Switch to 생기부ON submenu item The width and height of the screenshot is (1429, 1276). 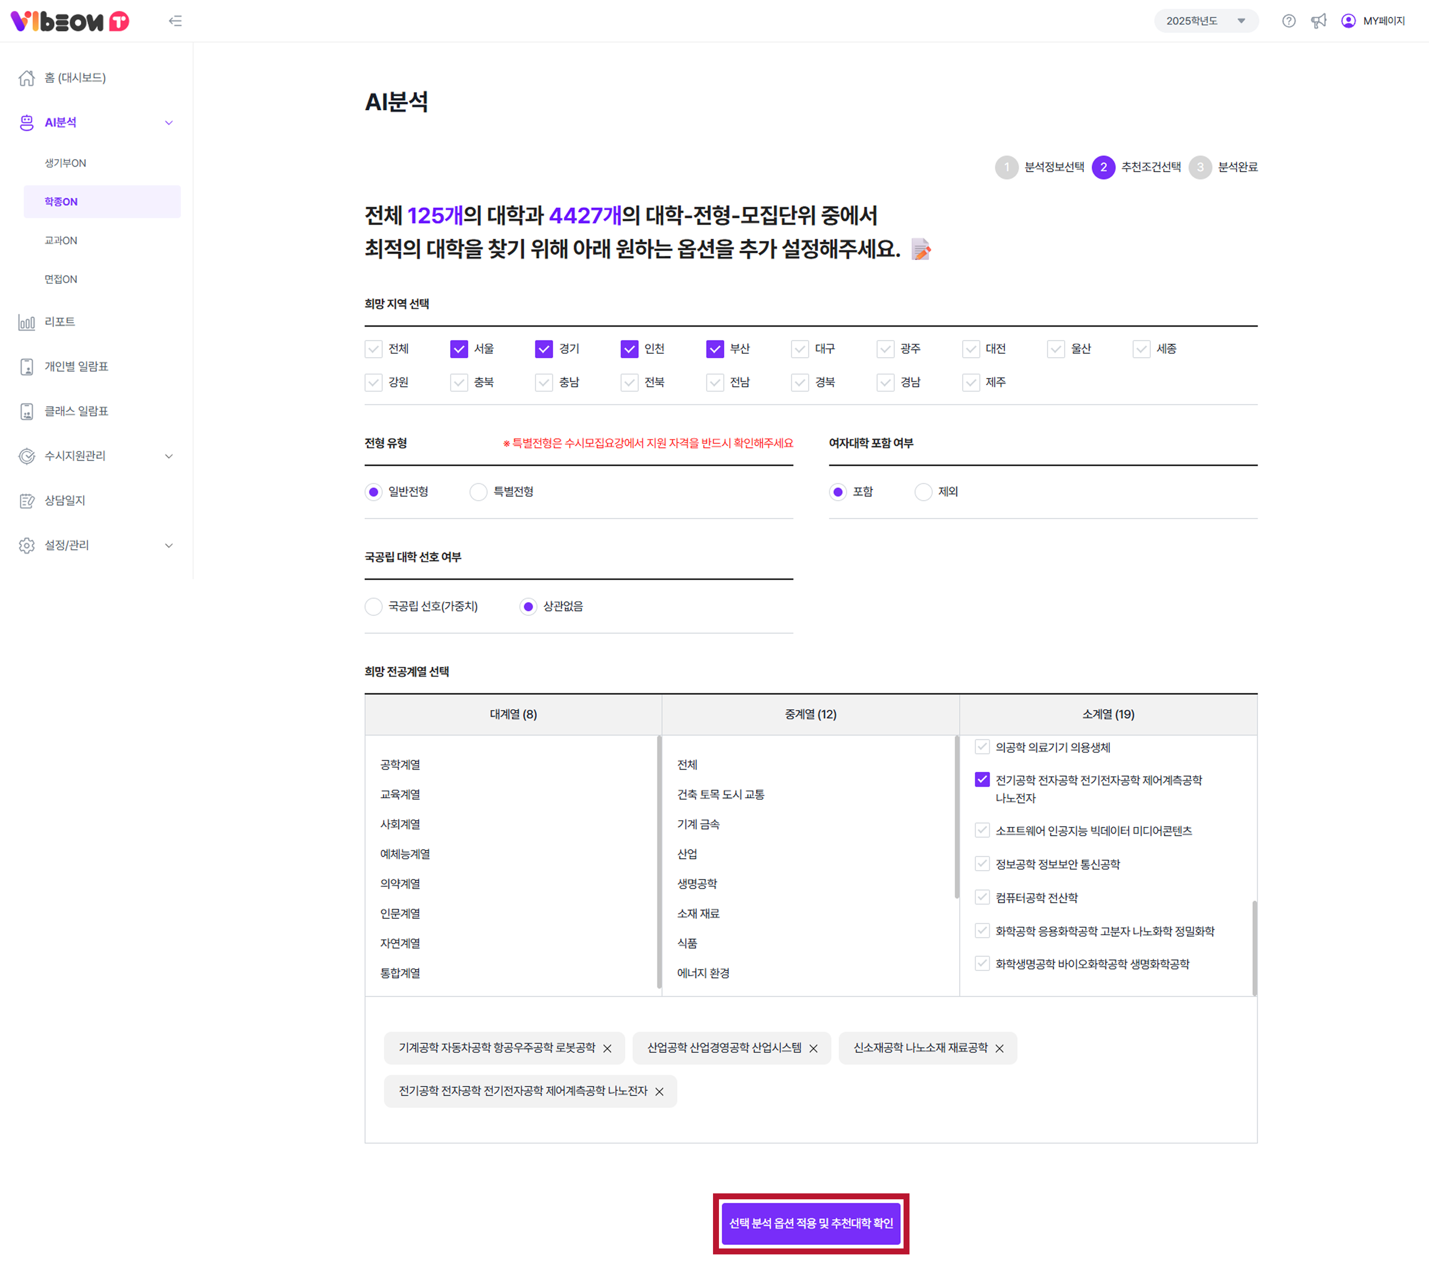[65, 163]
